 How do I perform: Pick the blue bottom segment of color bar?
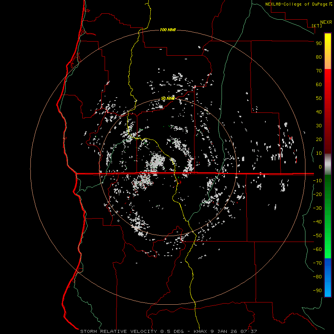pyautogui.click(x=328, y=278)
